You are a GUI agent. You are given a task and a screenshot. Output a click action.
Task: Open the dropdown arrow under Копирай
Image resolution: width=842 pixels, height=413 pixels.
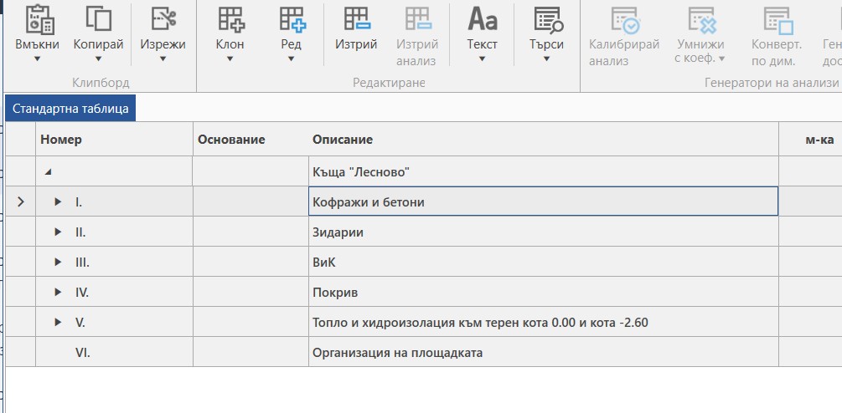click(x=99, y=59)
